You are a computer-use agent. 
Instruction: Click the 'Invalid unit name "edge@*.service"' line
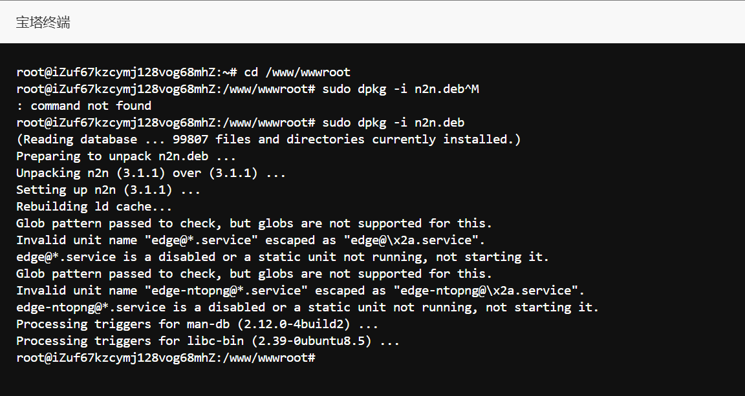[x=250, y=240]
